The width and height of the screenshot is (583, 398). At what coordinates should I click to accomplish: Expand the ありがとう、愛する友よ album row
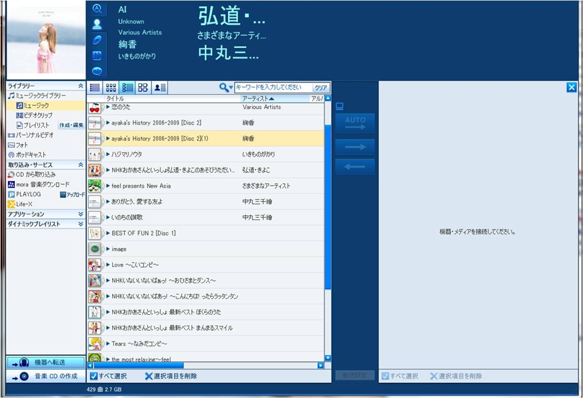tap(108, 202)
